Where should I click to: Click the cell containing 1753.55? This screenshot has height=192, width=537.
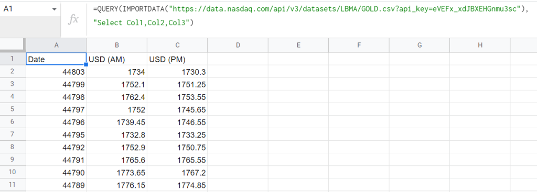point(177,97)
